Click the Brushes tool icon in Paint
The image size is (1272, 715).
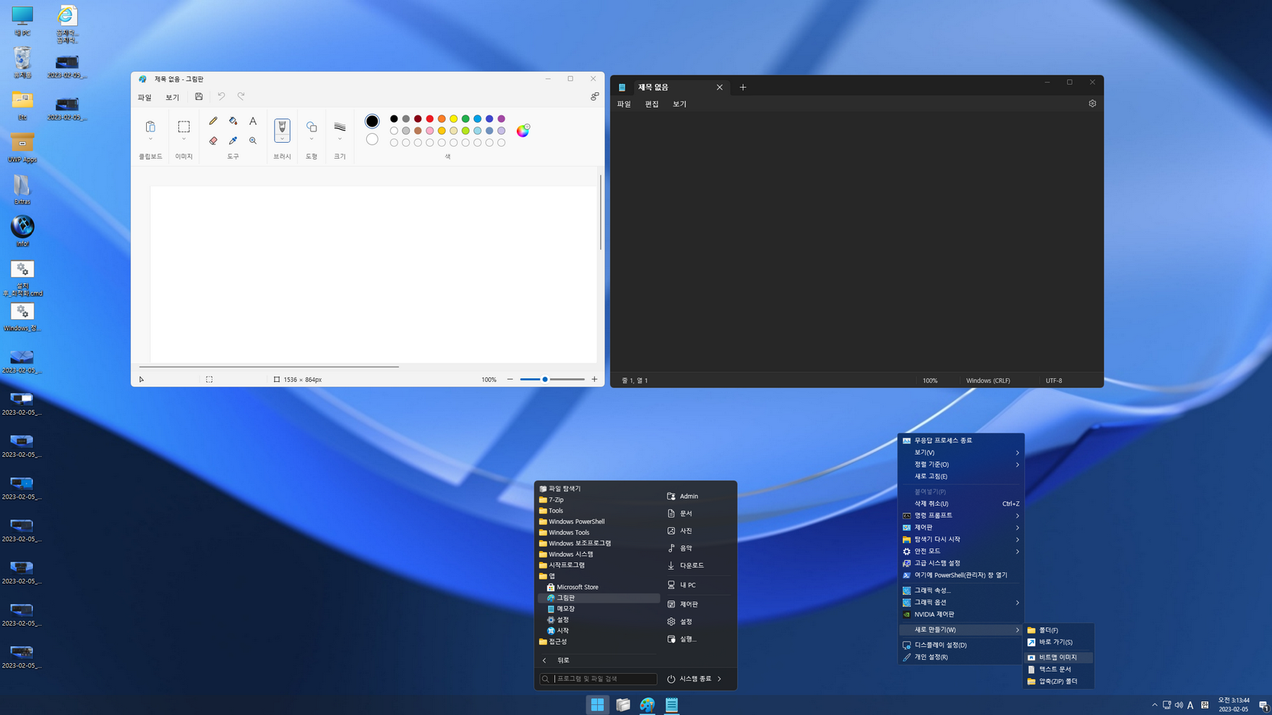282,127
